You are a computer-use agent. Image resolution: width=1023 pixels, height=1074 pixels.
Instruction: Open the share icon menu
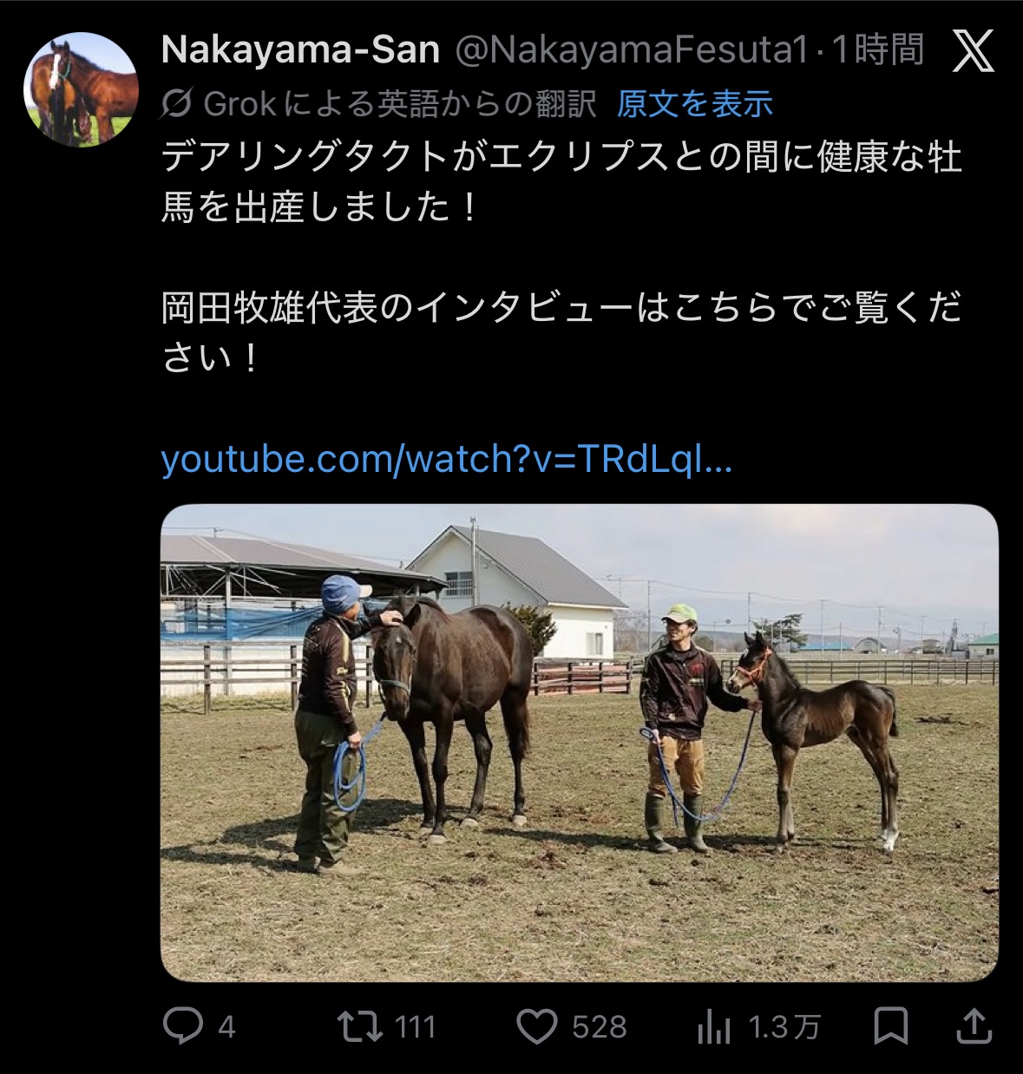[974, 1027]
